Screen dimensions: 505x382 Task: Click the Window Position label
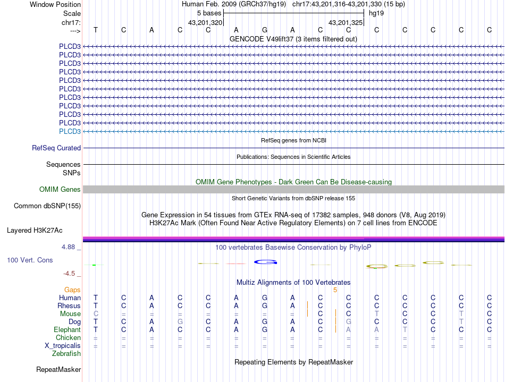pos(55,4)
